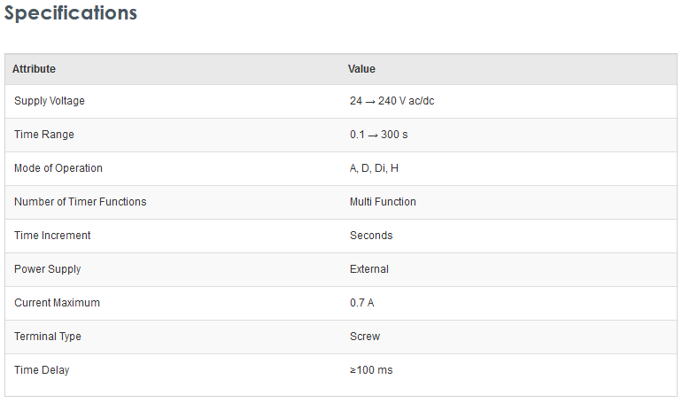The width and height of the screenshot is (690, 403).
Task: Select the Current Maximum attribute label
Action: point(57,303)
